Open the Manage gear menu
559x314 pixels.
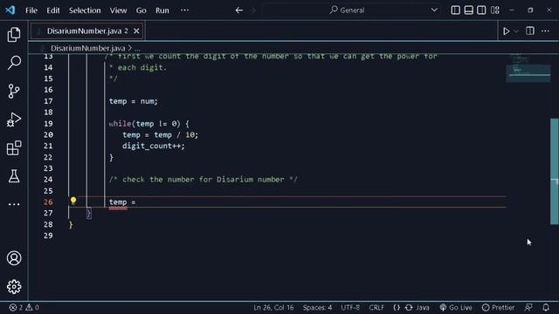(x=14, y=287)
